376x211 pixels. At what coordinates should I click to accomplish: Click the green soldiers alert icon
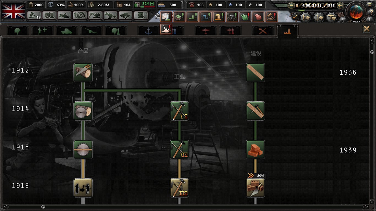[x=245, y=17]
